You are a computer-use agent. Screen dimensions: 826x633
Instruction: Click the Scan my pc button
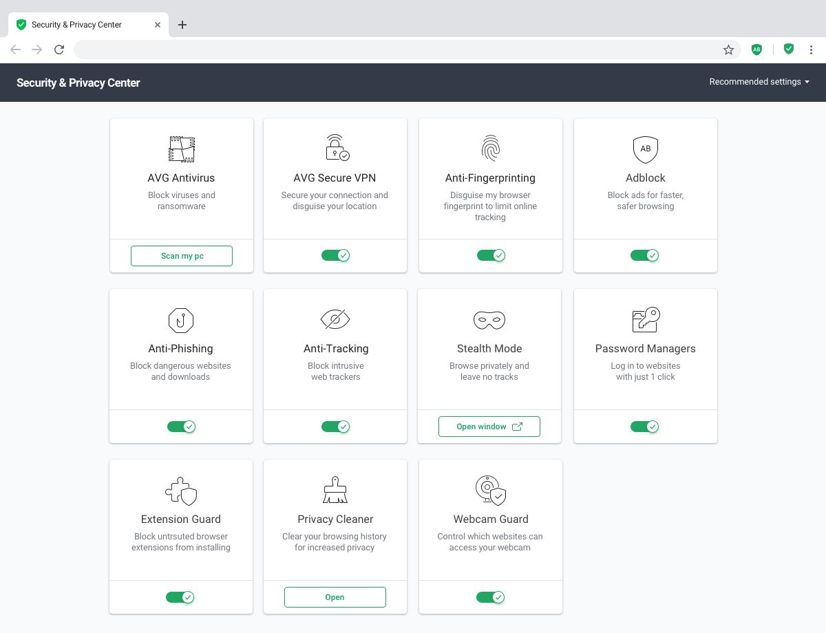tap(182, 256)
